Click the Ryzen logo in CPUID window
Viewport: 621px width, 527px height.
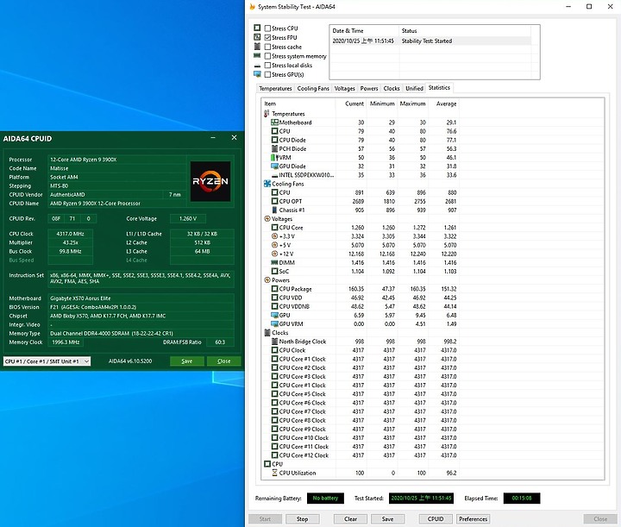pos(210,181)
